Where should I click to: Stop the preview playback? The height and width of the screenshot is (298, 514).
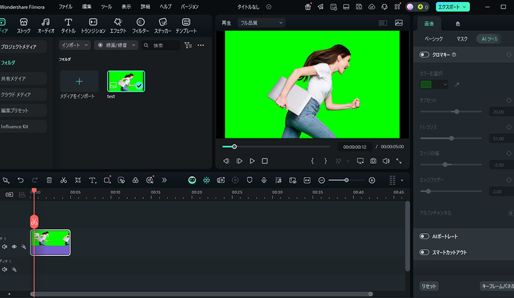(x=264, y=161)
